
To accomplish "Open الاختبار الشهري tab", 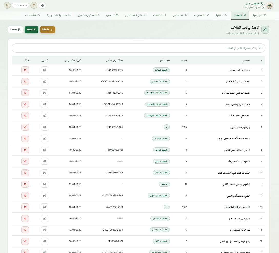I will click(88, 15).
